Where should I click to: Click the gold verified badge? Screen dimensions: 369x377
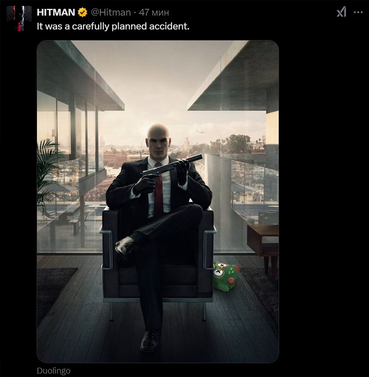tap(82, 13)
